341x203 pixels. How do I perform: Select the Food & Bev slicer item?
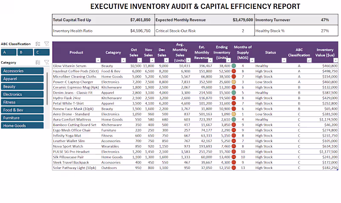pyautogui.click(x=22, y=110)
